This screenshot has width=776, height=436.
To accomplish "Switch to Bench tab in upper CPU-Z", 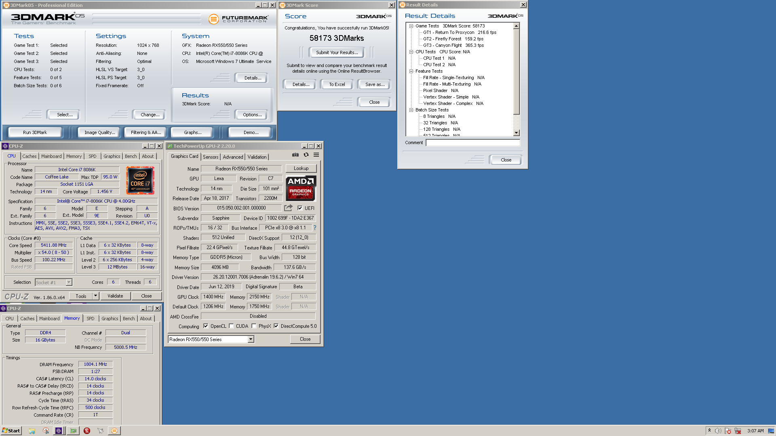I will point(131,156).
